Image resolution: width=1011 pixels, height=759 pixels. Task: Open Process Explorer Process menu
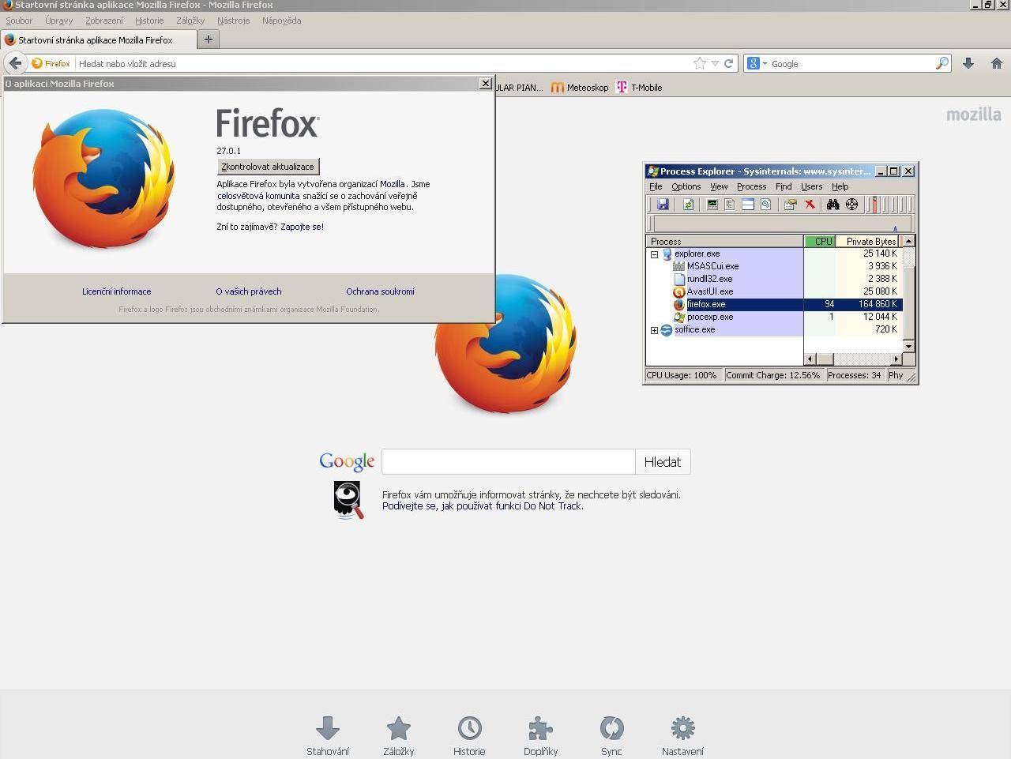pyautogui.click(x=751, y=186)
